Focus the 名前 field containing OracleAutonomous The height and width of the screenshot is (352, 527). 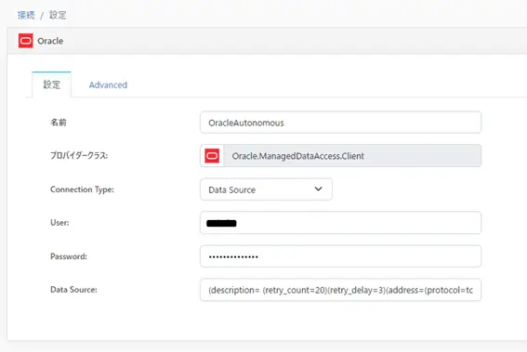click(341, 123)
